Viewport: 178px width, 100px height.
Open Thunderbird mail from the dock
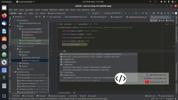click(4, 23)
